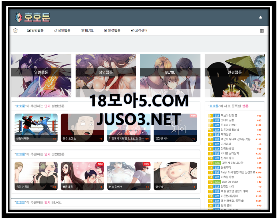Viewport: 278px width, 220px height.
Task: Open the 버스 안에서 webtoon card
Action: (129, 176)
